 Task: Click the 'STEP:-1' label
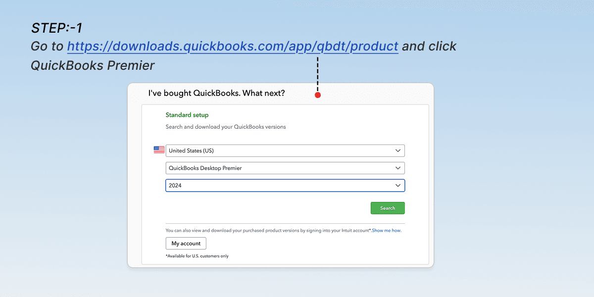coord(56,28)
